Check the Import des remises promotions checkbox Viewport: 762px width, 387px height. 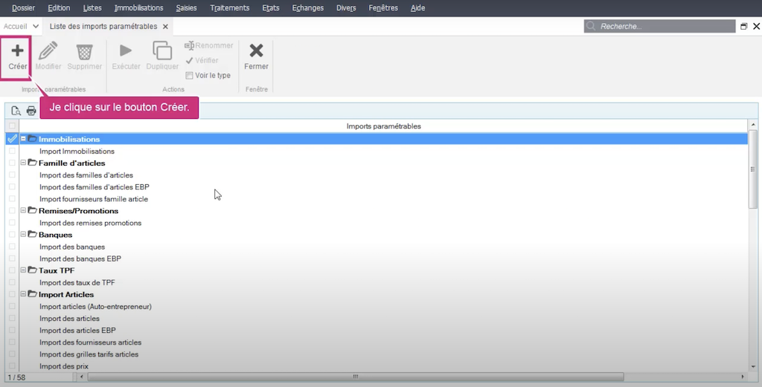point(12,223)
